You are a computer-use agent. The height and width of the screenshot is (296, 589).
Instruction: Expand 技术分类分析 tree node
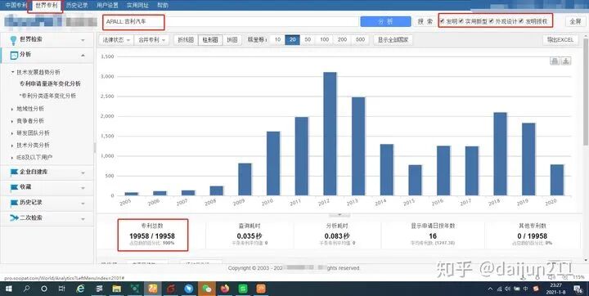[x=12, y=146]
